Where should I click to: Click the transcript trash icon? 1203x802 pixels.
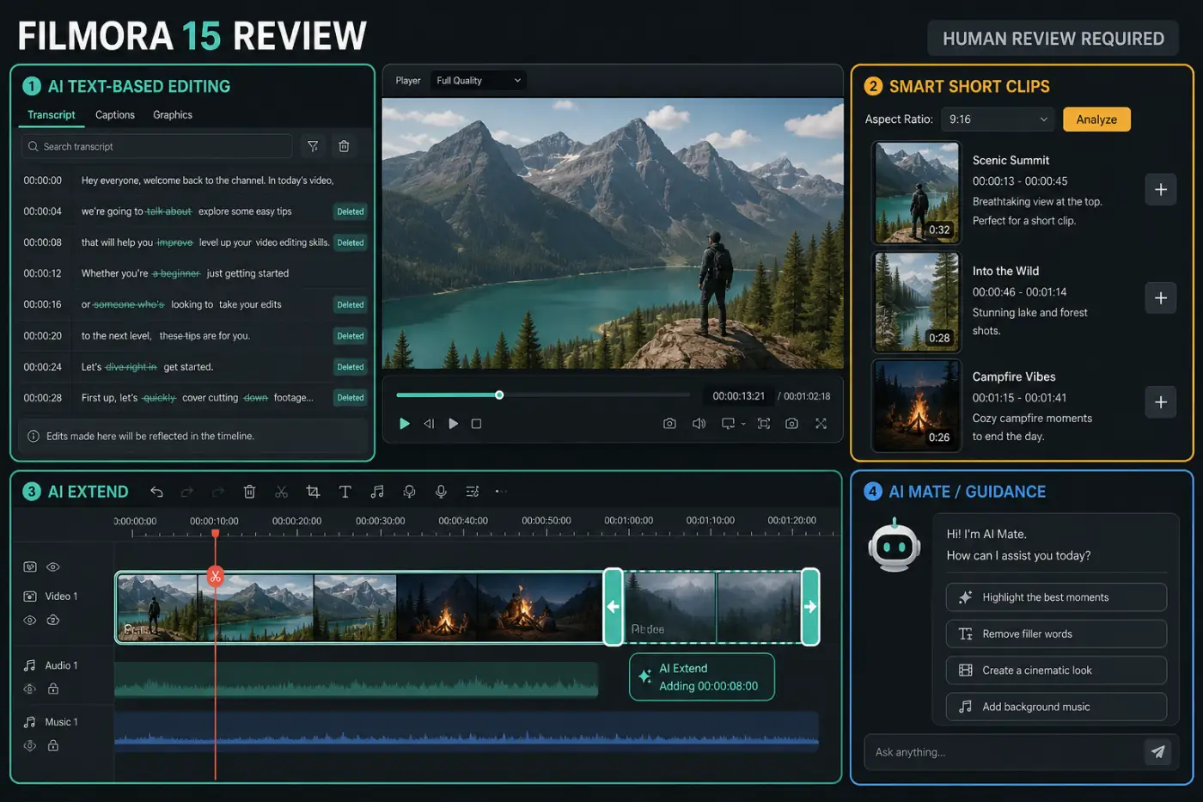pos(344,146)
